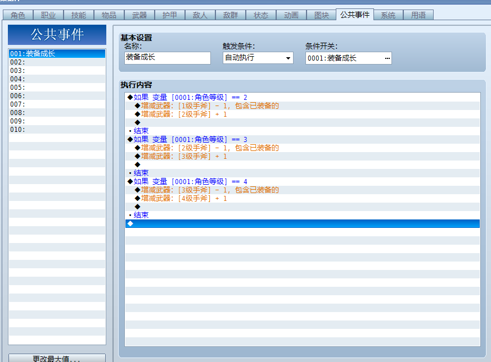Screen dimensions: 491x362
Task: Select common event slot 003
Action: point(57,70)
